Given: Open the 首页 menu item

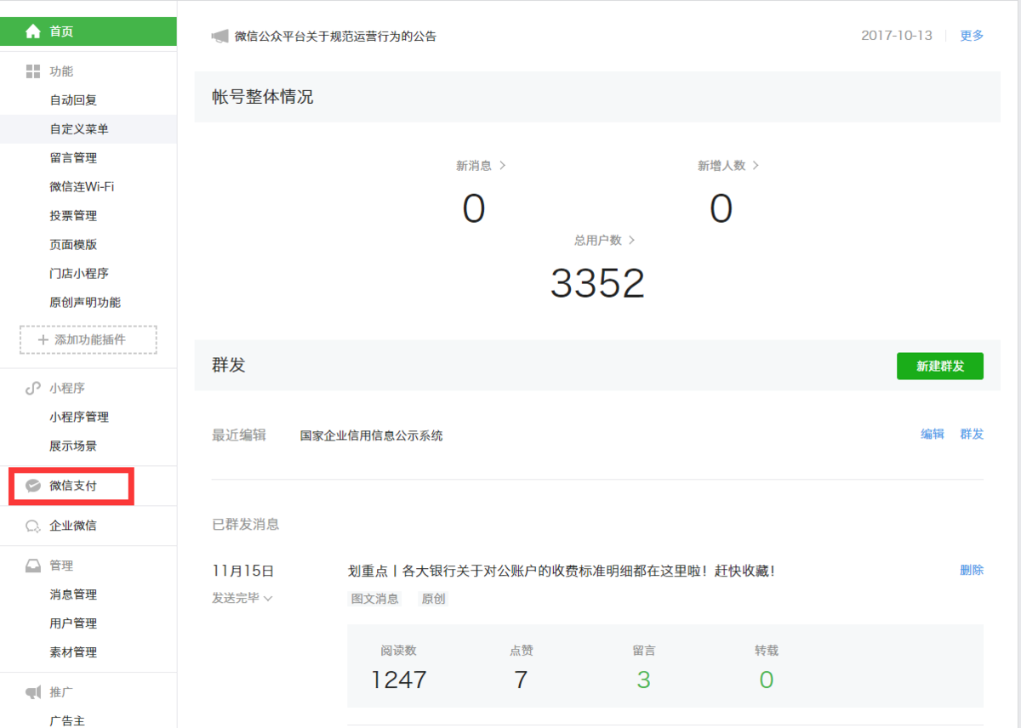Looking at the screenshot, I should click(88, 31).
